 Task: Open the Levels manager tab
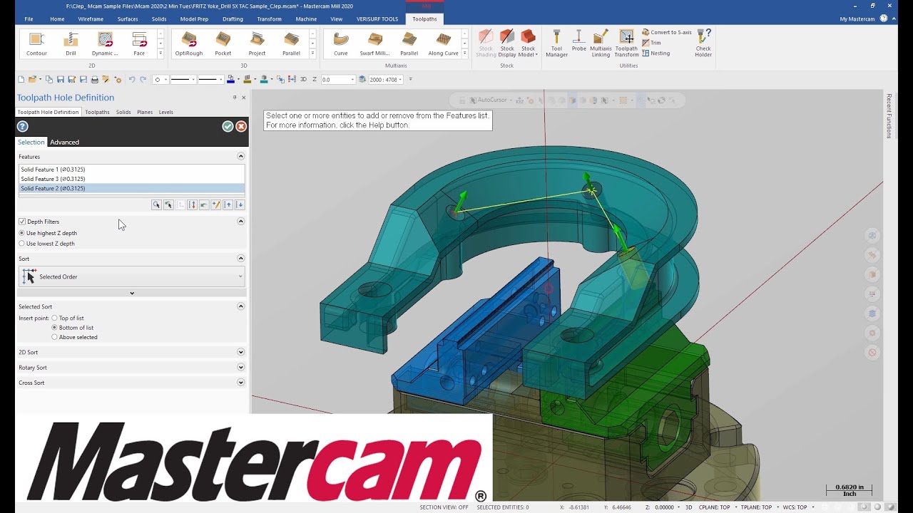[x=165, y=112]
